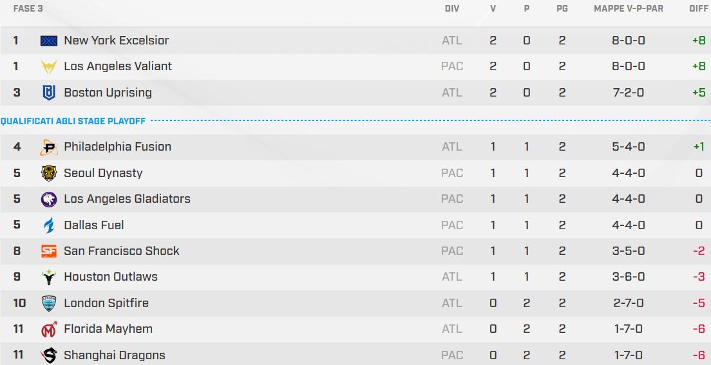Click the FASE 3 stage label

[24, 9]
